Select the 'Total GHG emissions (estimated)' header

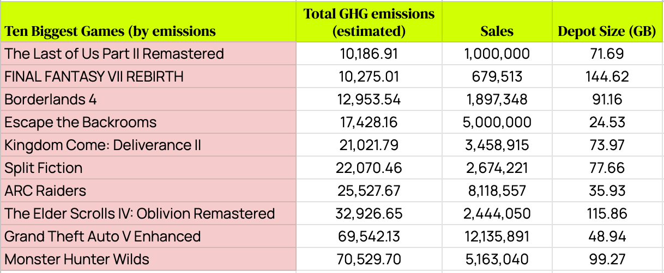[369, 22]
